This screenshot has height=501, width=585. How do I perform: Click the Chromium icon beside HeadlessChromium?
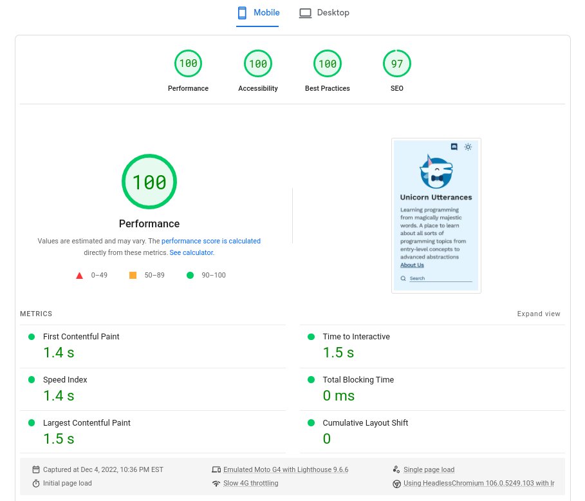click(x=396, y=484)
